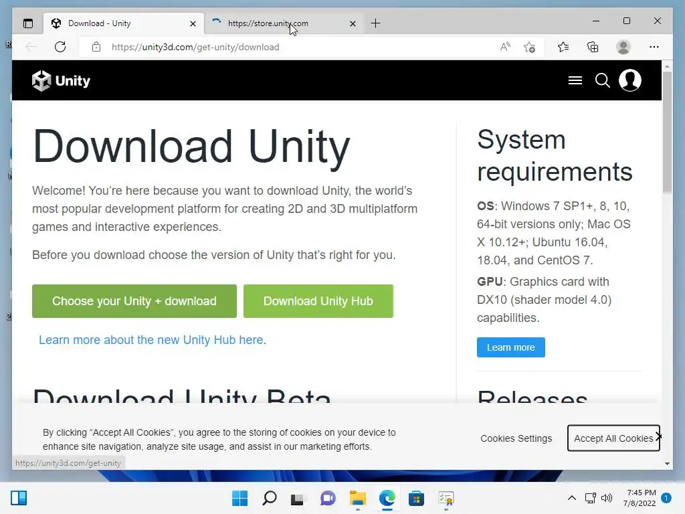Click the tab actions menu icon
The height and width of the screenshot is (514, 685).
click(28, 23)
